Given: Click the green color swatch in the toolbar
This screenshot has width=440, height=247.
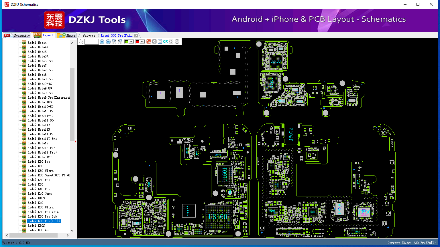Looking at the screenshot, I should click(127, 42).
